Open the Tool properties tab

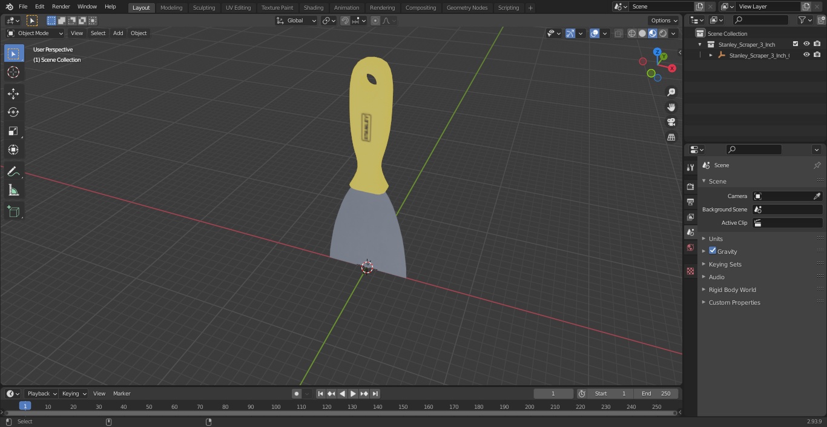(x=690, y=168)
